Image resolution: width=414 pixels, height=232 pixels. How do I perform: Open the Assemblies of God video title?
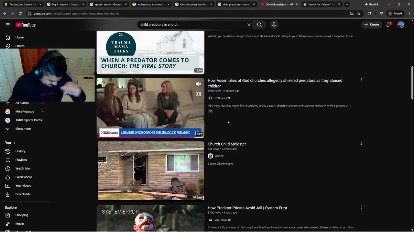[x=275, y=83]
